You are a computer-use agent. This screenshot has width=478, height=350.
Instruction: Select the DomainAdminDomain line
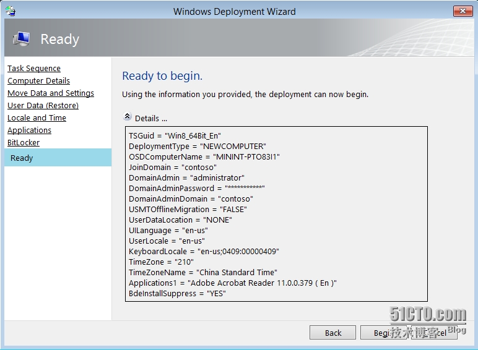point(191,199)
